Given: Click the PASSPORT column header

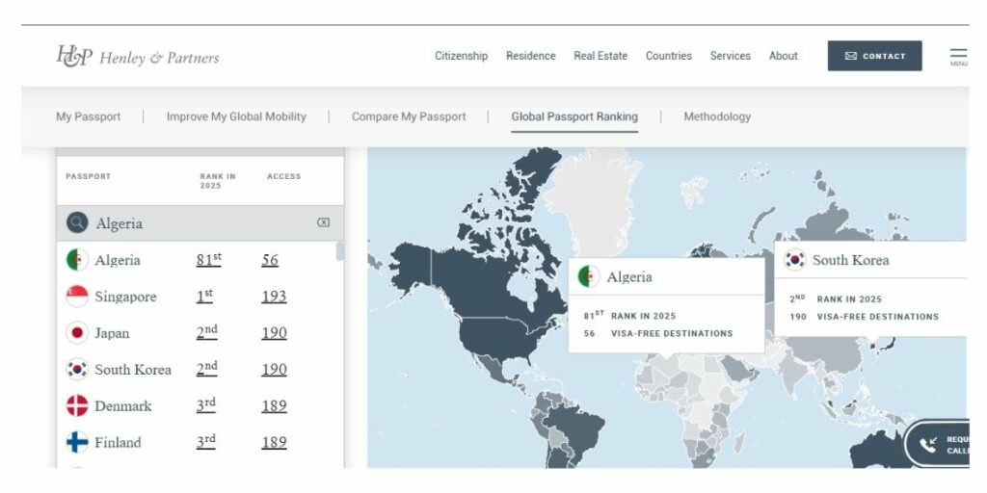Looking at the screenshot, I should (x=88, y=177).
